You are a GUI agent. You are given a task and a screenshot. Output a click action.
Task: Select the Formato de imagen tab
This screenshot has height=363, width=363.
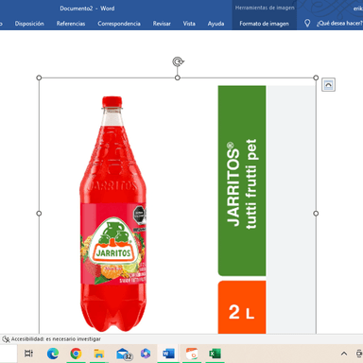click(x=264, y=24)
